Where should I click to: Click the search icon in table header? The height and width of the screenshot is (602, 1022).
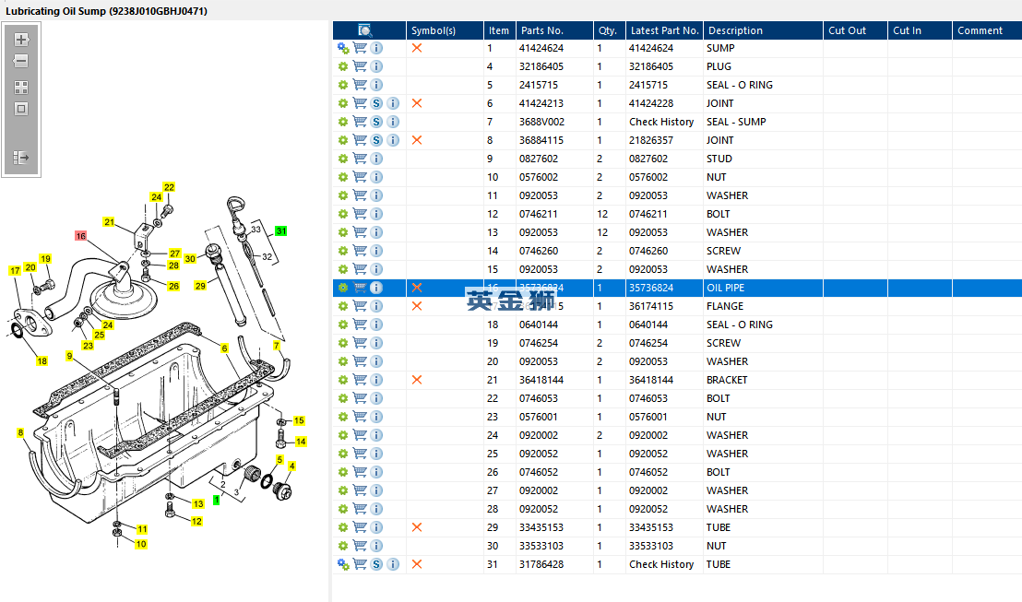365,30
